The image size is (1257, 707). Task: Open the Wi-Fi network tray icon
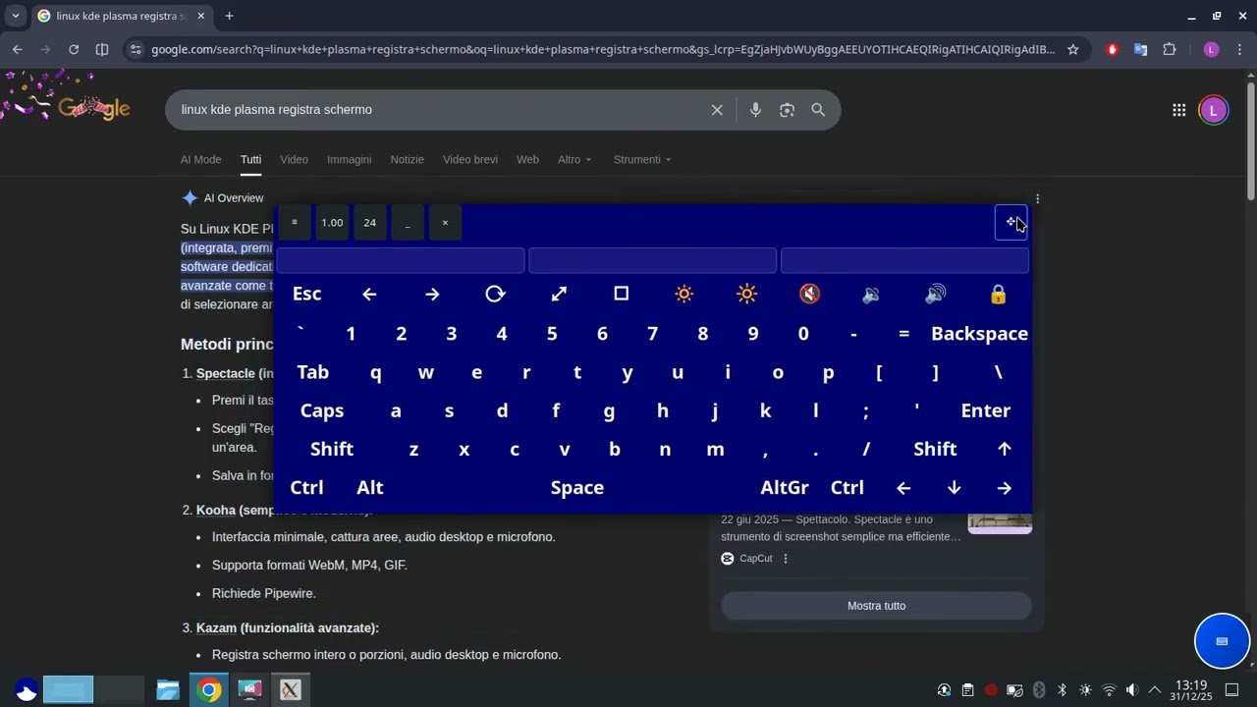1109,690
